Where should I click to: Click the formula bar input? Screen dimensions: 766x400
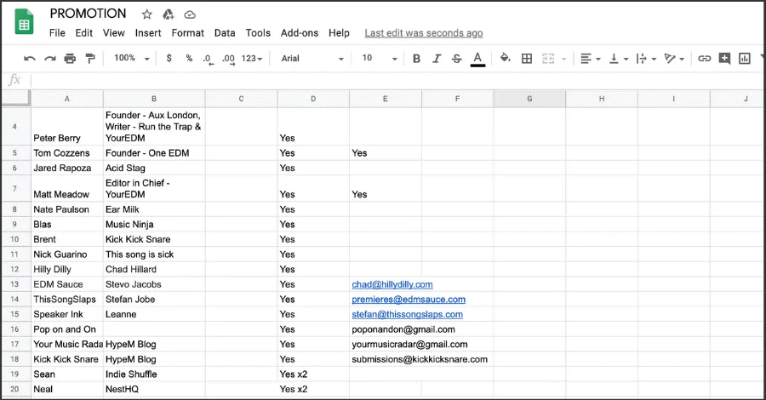396,80
